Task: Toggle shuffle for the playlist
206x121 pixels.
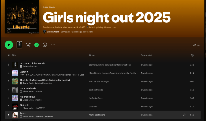Action: pos(28,45)
